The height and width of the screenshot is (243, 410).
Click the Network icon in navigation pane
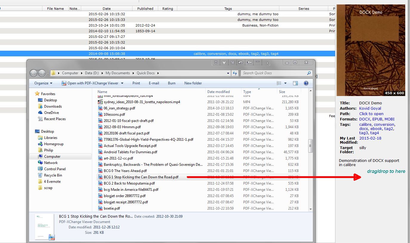pyautogui.click(x=40, y=163)
